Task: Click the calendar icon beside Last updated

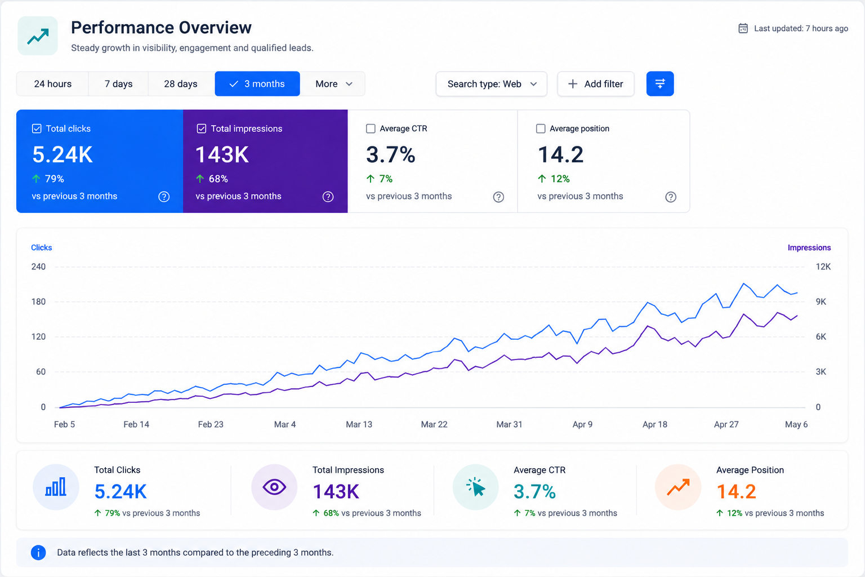Action: coord(743,28)
